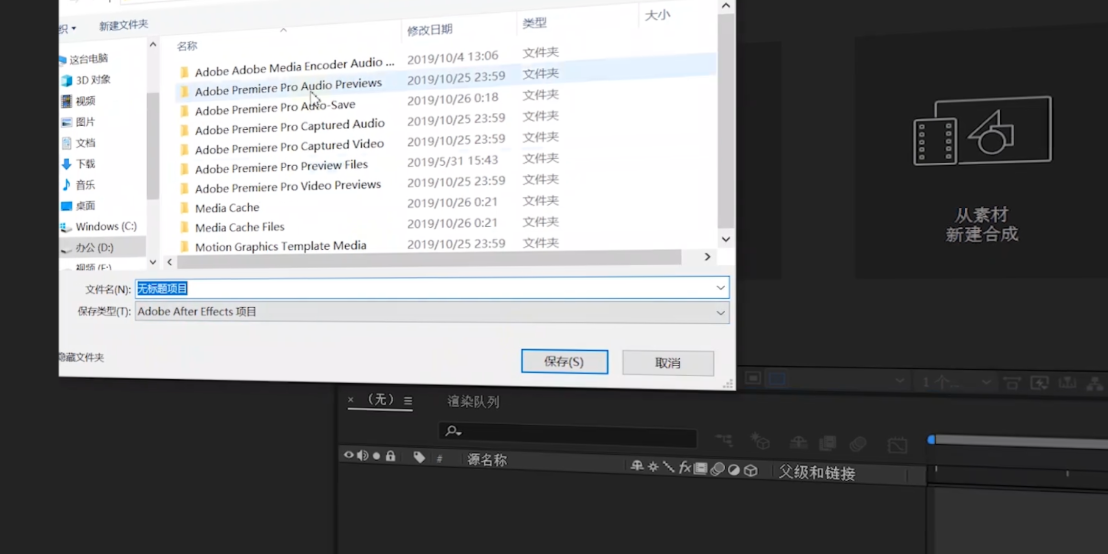Click the transparency grid viewer icon
Screen dimensions: 1108x554
coord(777,379)
